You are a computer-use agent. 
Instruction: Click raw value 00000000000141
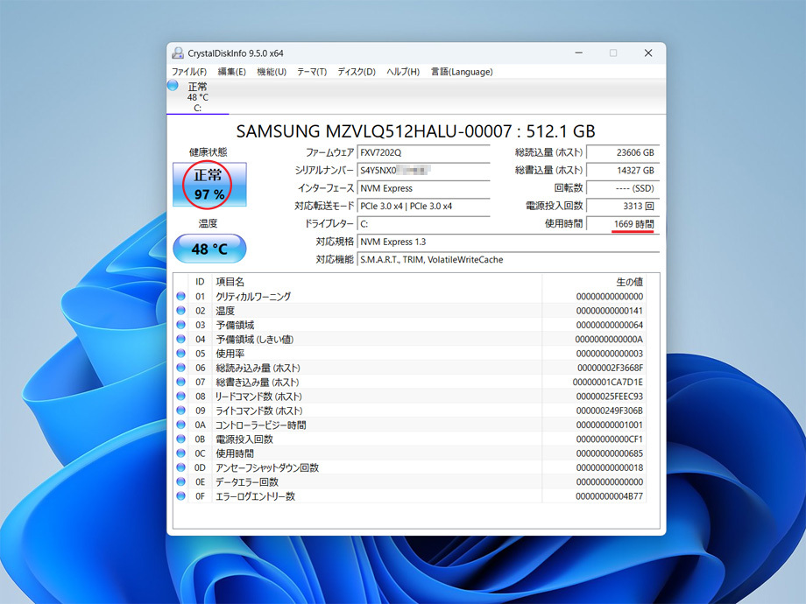point(609,311)
